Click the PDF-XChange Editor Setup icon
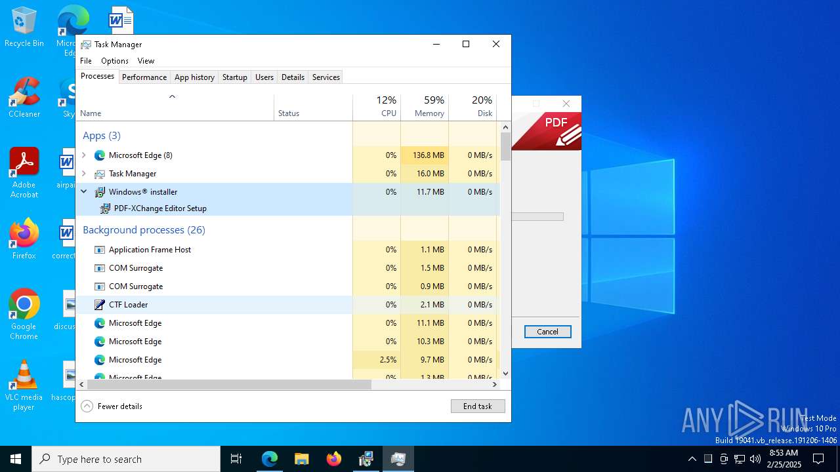Screen dimensions: 840x472 point(105,208)
